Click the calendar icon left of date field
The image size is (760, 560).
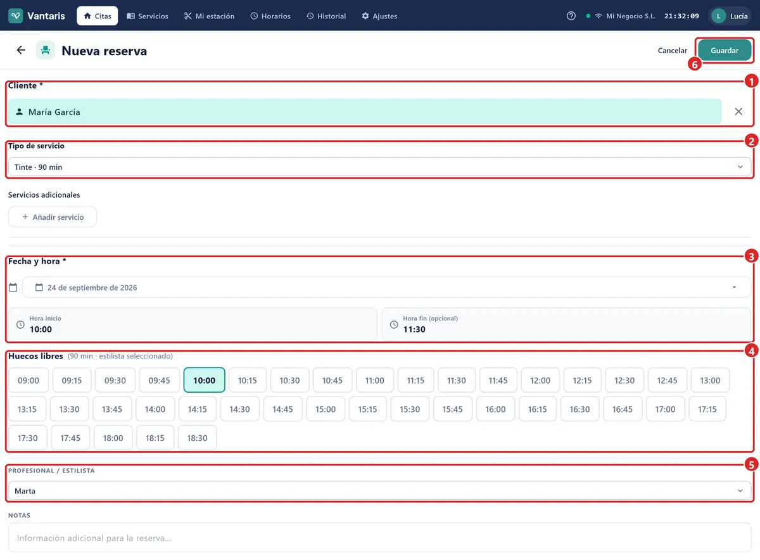tap(13, 288)
